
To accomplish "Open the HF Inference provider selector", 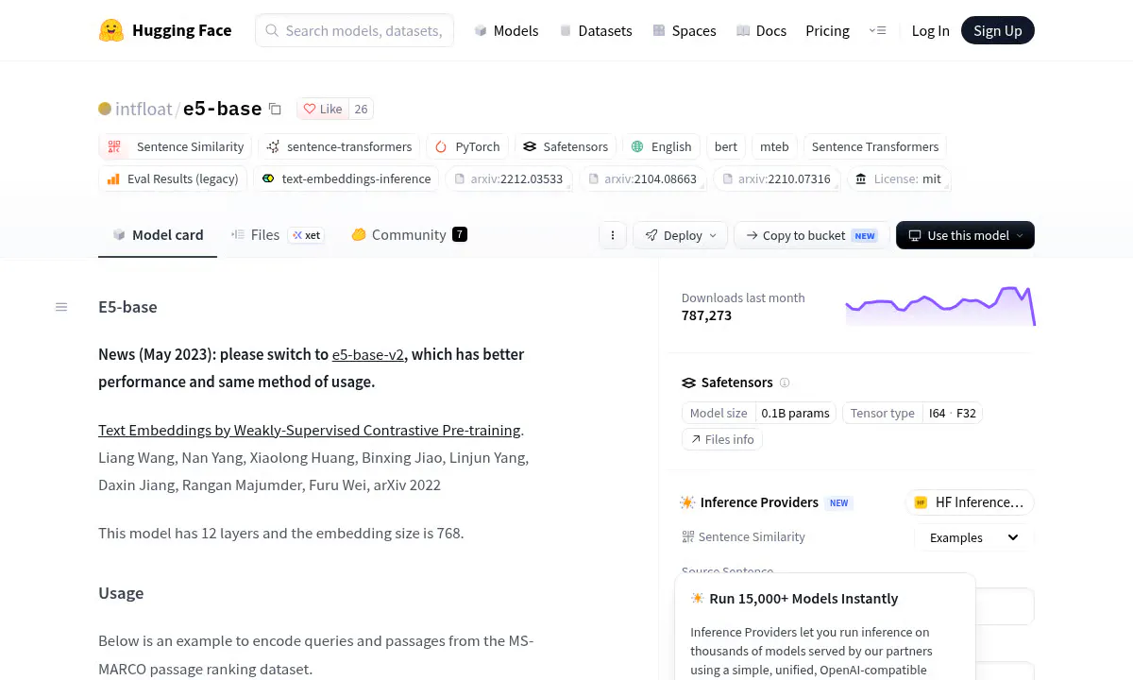I will point(970,502).
